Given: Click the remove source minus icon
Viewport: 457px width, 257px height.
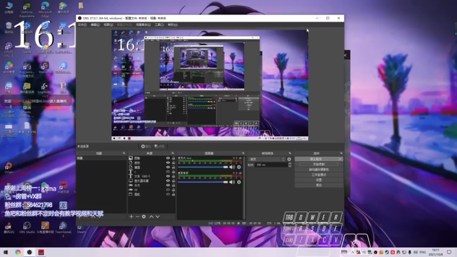Looking at the screenshot, I should (x=137, y=216).
